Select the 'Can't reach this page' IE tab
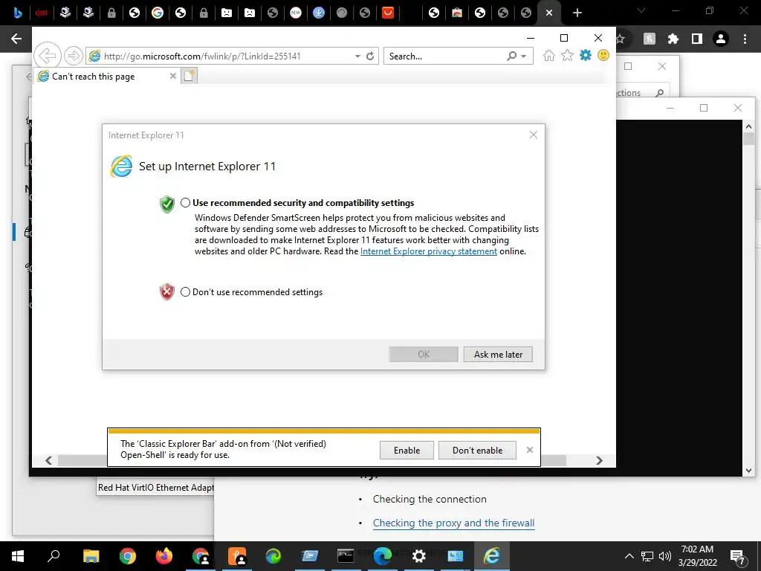The image size is (761, 571). tap(107, 77)
